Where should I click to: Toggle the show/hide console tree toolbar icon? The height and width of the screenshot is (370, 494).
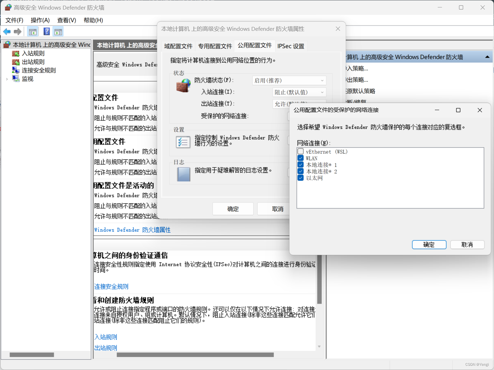point(33,32)
